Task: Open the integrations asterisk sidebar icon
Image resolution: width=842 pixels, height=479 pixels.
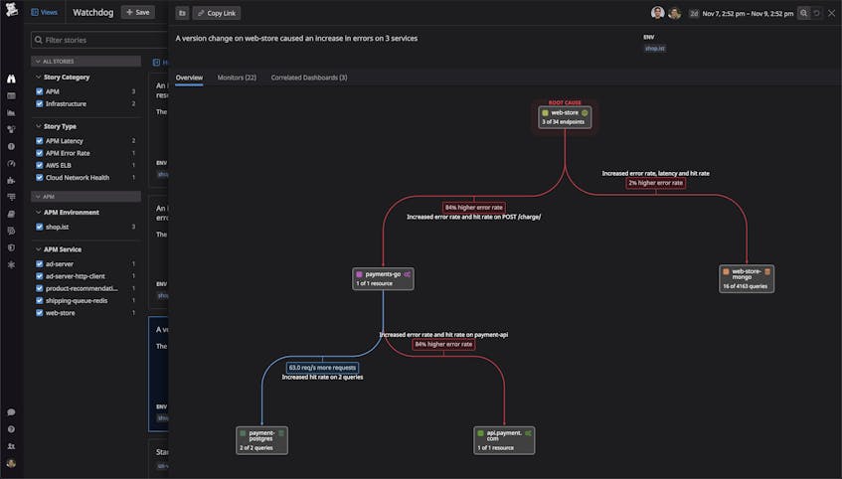Action: [11, 264]
